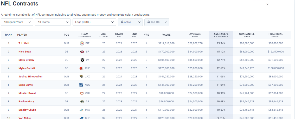Click the lock icon in Active filter
The height and width of the screenshot is (119, 295).
coord(122,22)
